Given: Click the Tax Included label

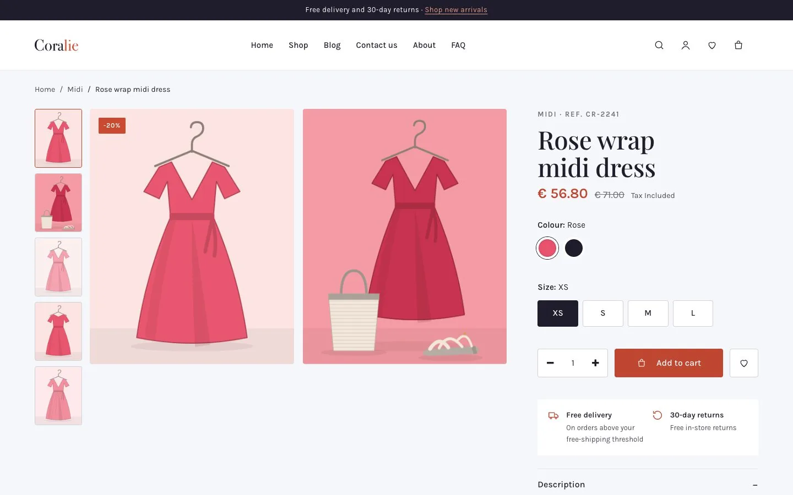Looking at the screenshot, I should point(653,195).
